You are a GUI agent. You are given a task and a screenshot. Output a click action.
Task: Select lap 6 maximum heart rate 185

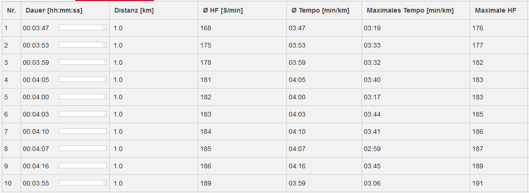point(478,114)
